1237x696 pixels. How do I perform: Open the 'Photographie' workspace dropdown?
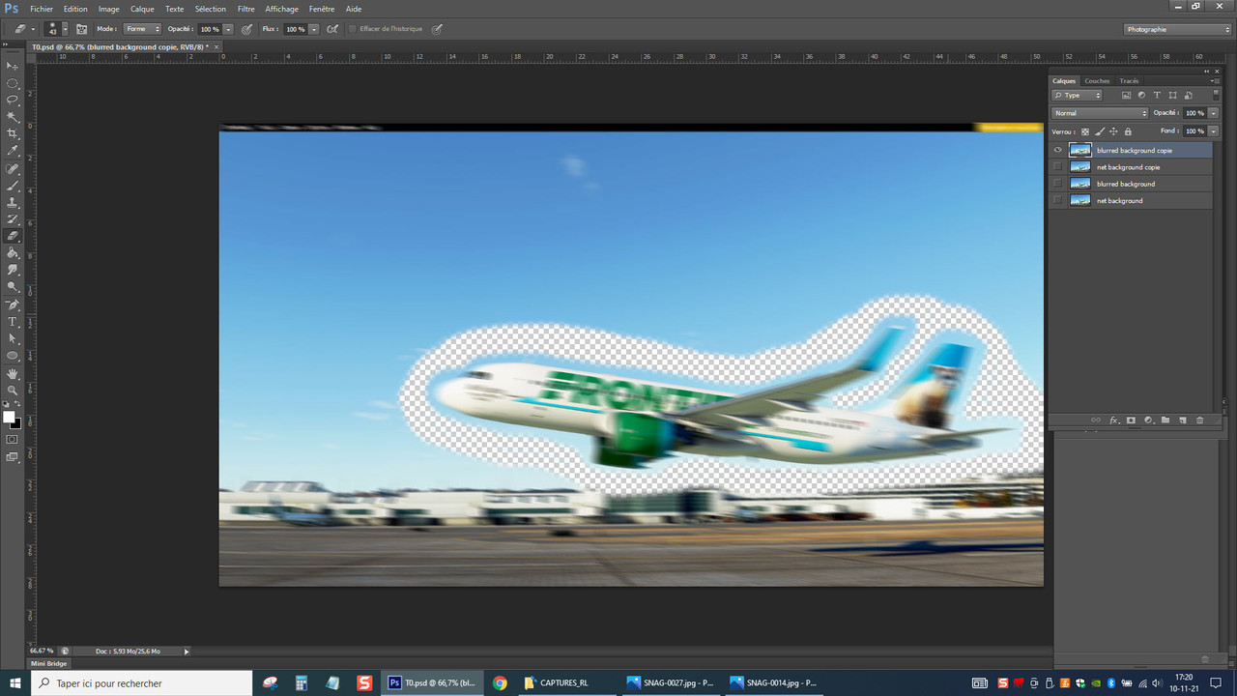tap(1178, 29)
